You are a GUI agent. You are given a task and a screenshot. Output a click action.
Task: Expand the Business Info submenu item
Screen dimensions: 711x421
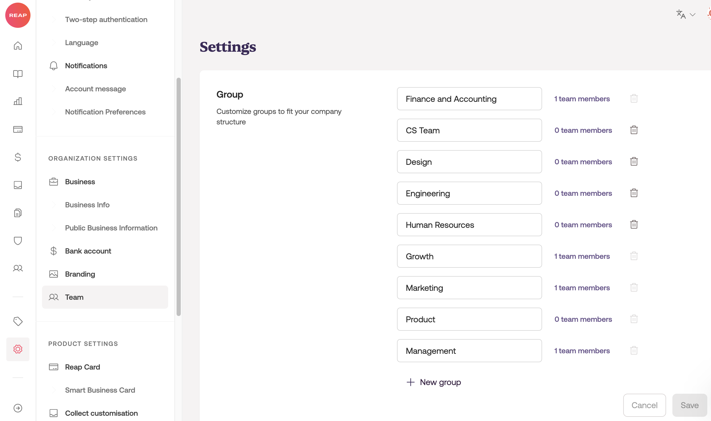87,205
